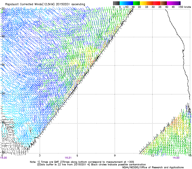Click the longitude axis label '9'
The image size is (192, 169).
coord(115,155)
